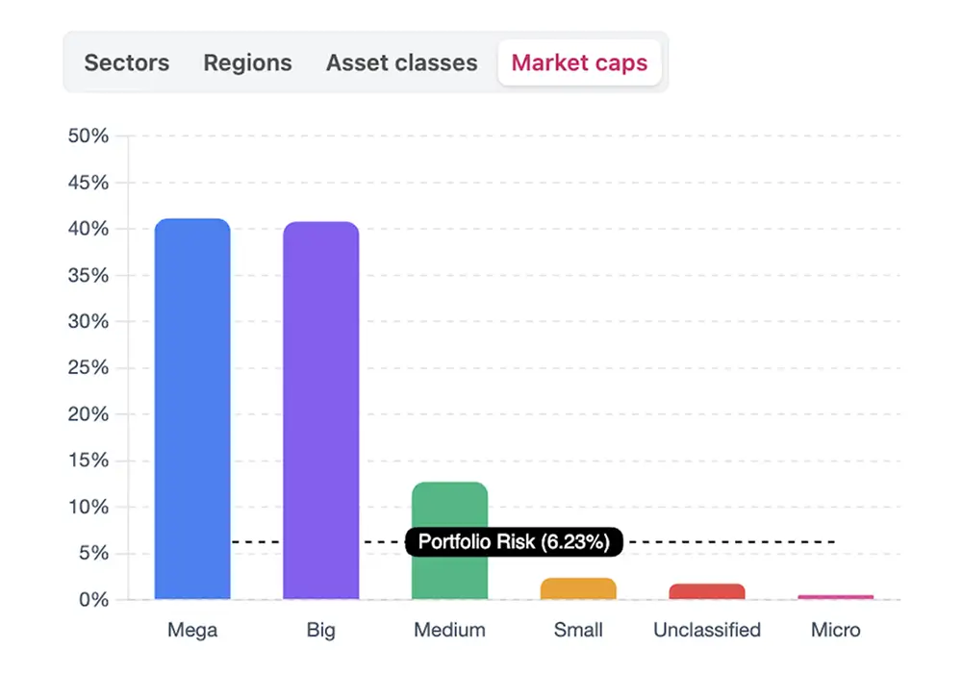Switch to the Sectors tab
Viewport: 962px width, 673px height.
tap(126, 62)
